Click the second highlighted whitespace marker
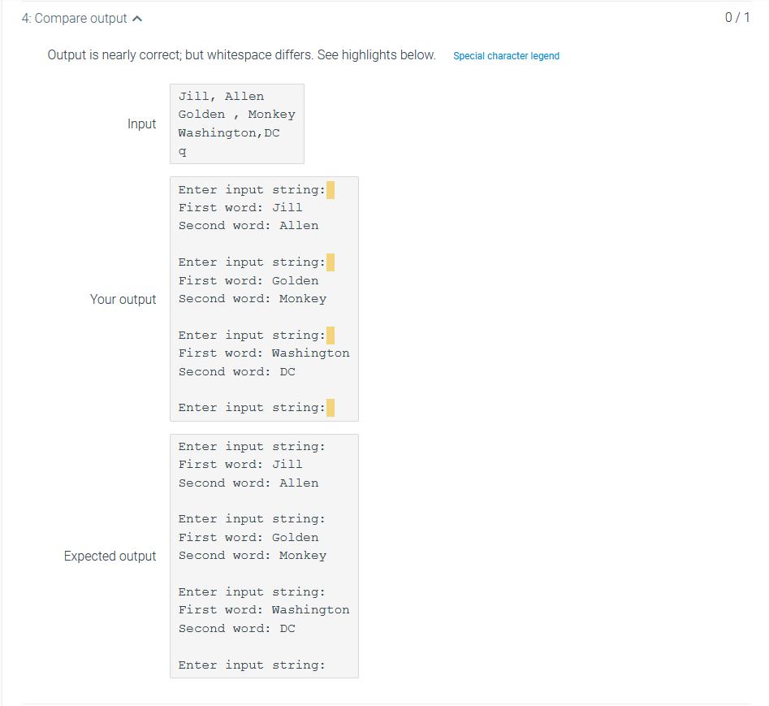The image size is (769, 706). tap(330, 262)
